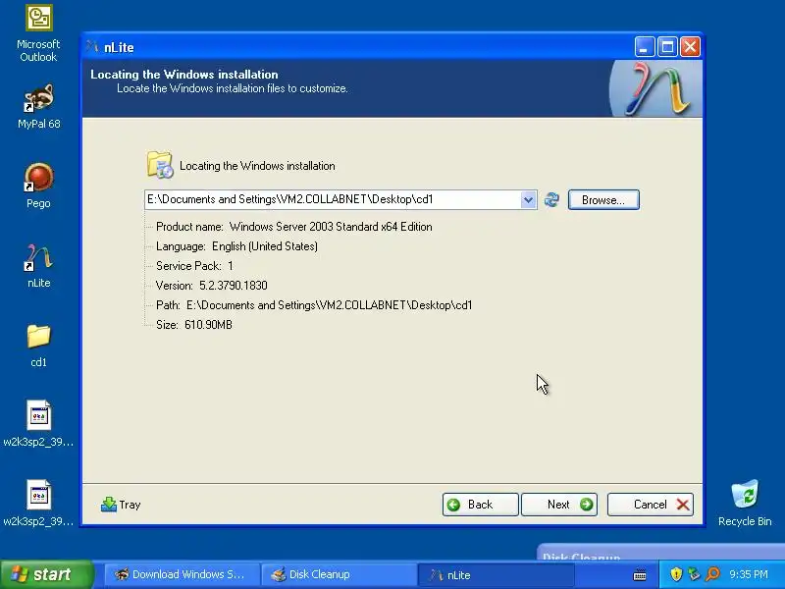Click the nLite taskbar button
785x589 pixels.
(x=496, y=575)
